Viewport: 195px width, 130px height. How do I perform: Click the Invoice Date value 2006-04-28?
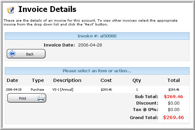[x=90, y=45]
